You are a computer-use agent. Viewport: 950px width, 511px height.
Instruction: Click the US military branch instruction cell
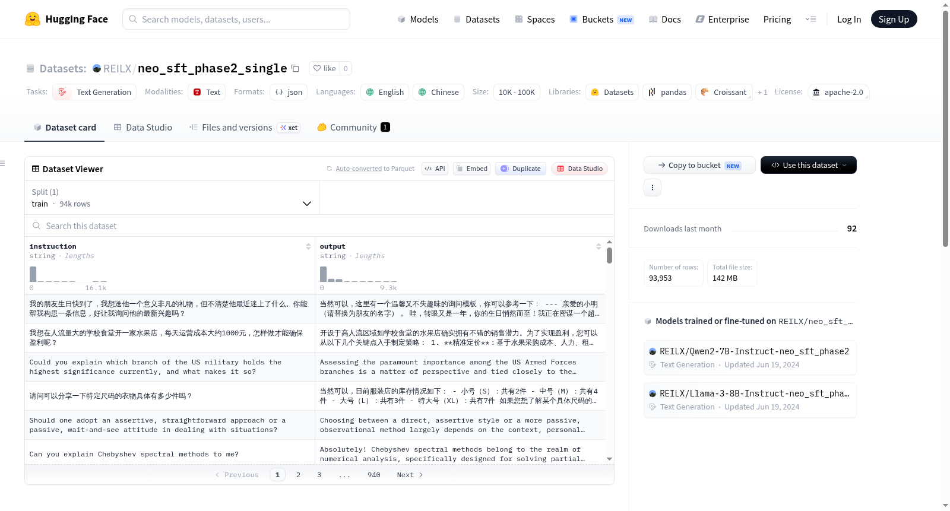[x=170, y=367]
